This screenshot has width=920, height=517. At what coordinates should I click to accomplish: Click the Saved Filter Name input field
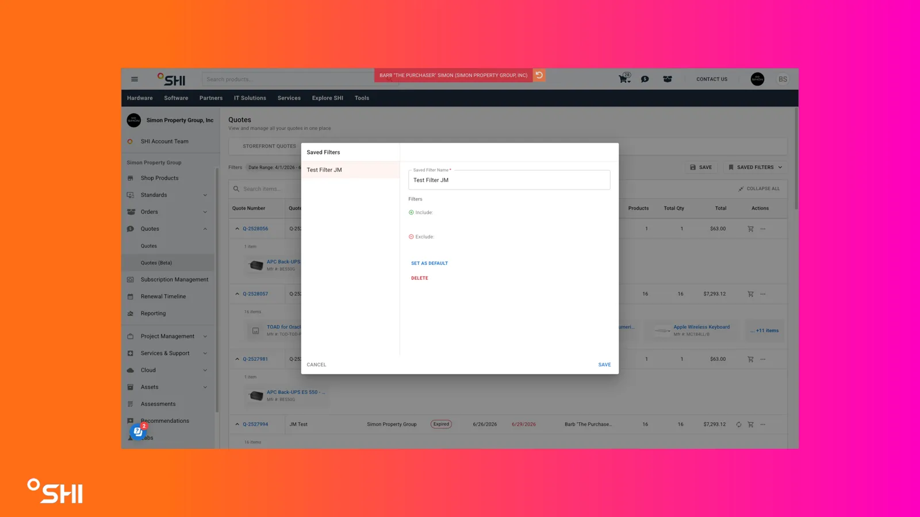tap(509, 180)
